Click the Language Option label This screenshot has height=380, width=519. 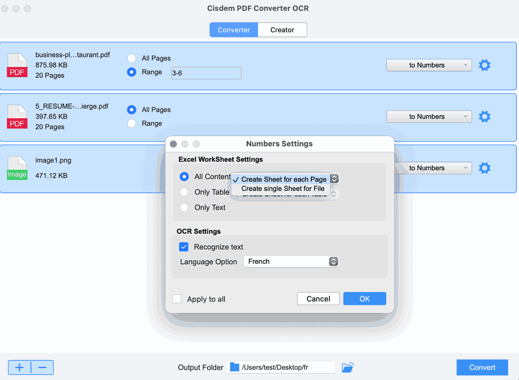point(209,262)
